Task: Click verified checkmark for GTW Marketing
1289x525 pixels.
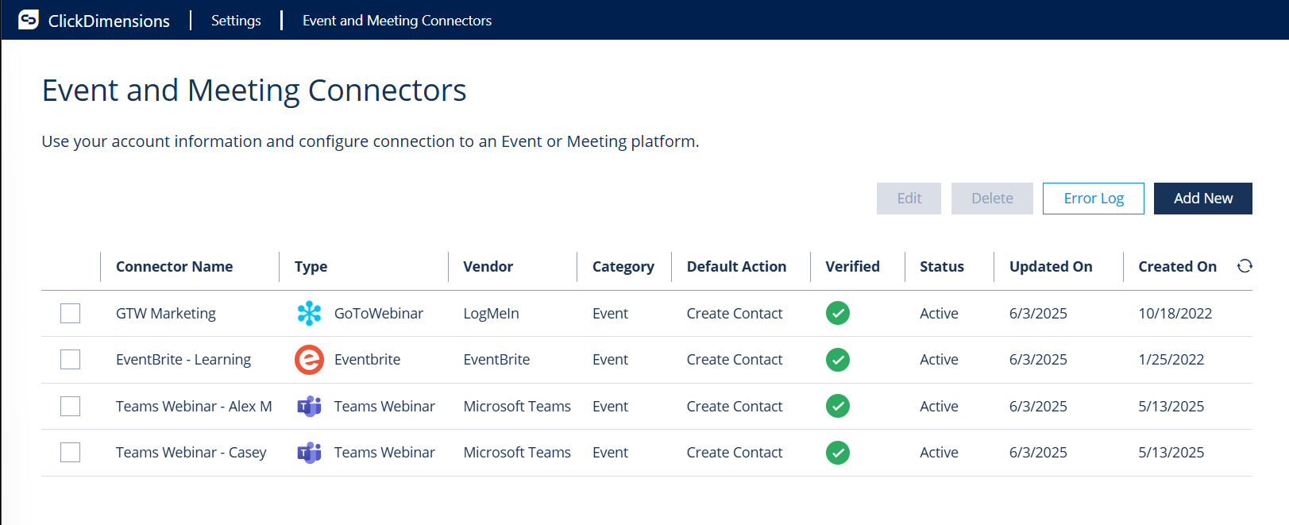Action: pos(837,313)
